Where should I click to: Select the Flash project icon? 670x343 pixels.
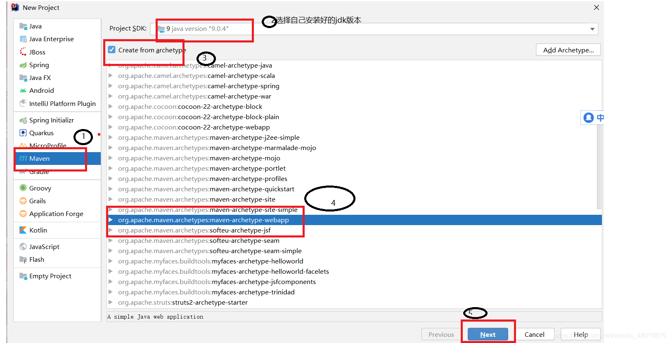point(23,259)
